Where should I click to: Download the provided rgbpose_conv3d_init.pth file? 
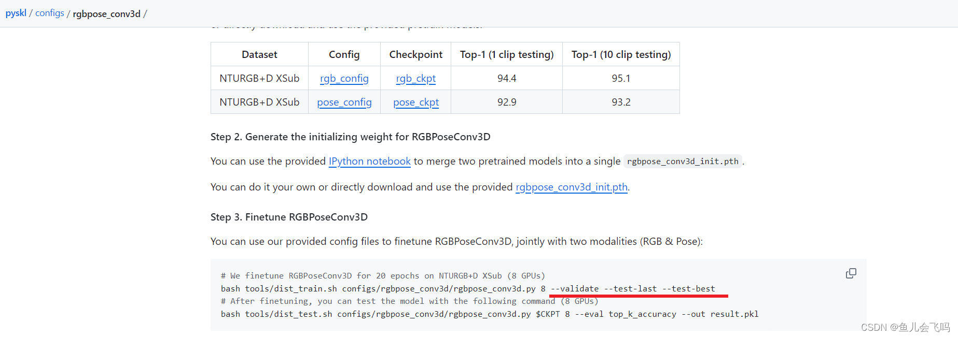(571, 187)
